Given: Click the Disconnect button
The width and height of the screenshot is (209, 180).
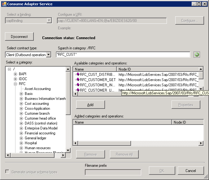Looking at the screenshot, I should point(19,36).
